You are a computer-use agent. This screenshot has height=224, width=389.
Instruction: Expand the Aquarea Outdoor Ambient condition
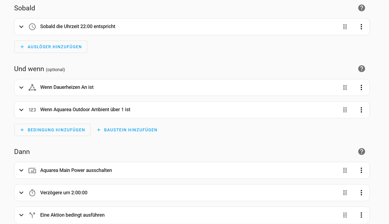21,110
